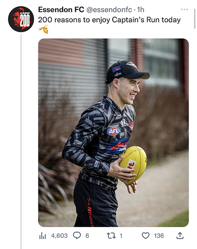Open the three-dot more options menu
The height and width of the screenshot is (249, 197).
pos(184,9)
